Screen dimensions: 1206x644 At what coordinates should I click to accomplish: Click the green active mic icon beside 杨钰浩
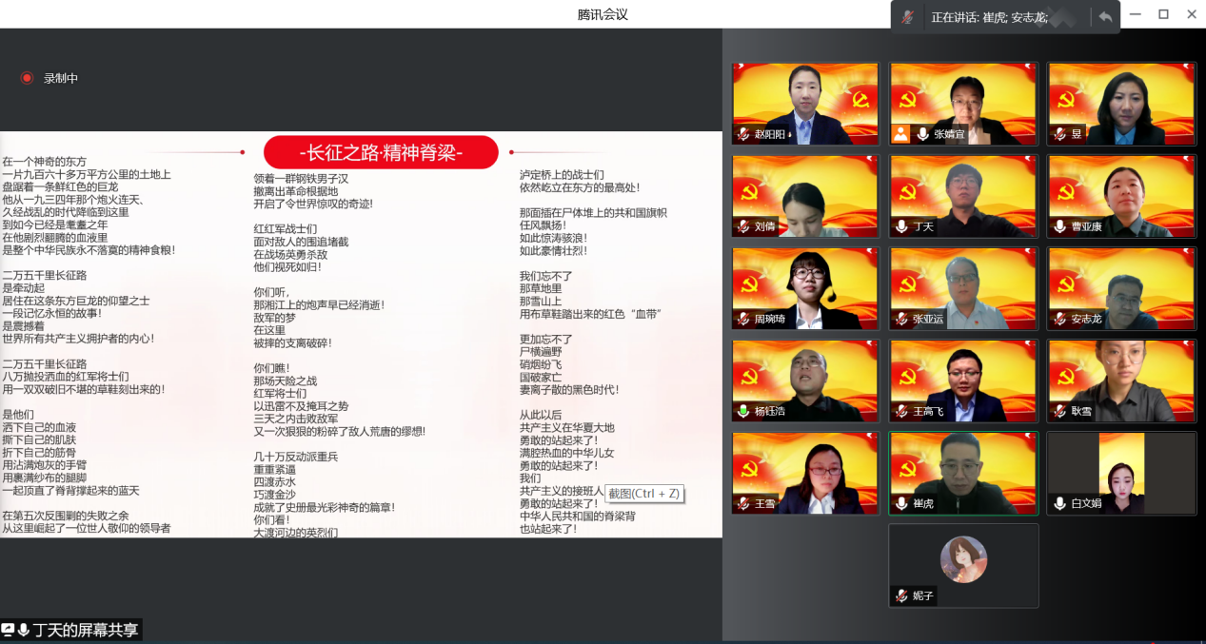coord(743,411)
